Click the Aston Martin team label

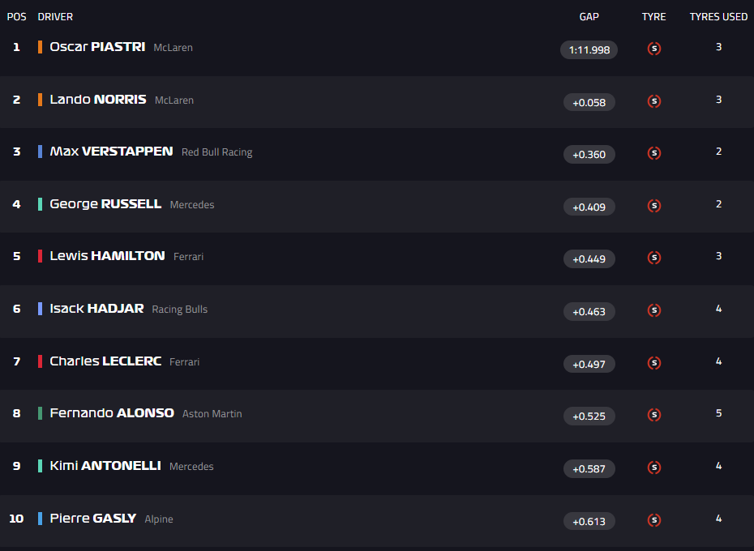(212, 414)
